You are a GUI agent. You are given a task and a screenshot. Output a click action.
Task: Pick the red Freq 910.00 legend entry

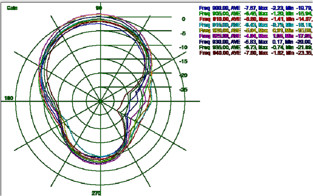pyautogui.click(x=255, y=19)
